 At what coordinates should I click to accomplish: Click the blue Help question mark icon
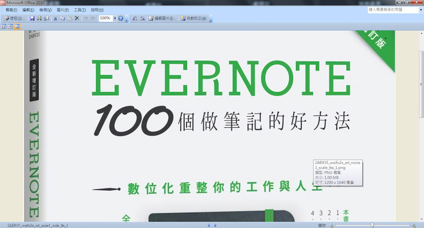coord(121,18)
